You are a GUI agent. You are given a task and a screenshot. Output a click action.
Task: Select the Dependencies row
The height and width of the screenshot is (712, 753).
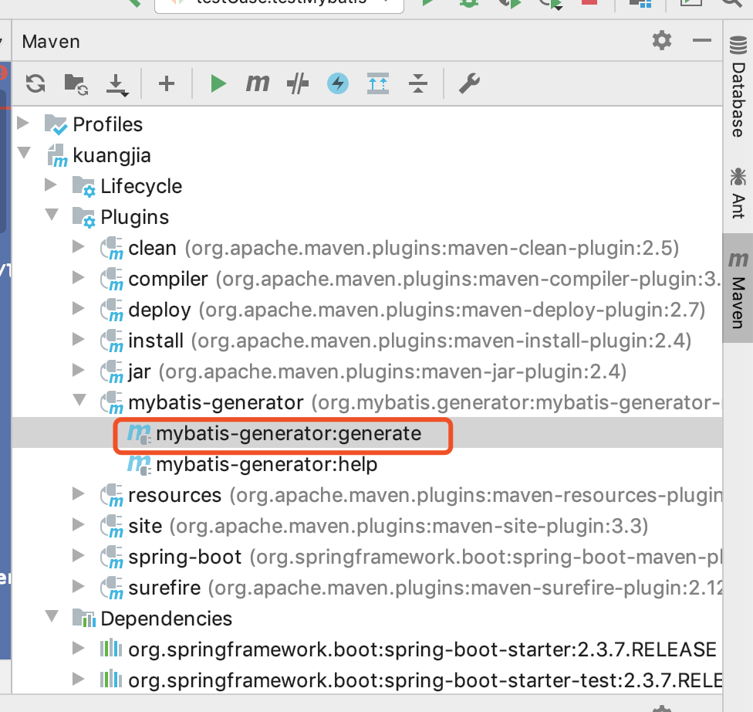click(x=367, y=619)
